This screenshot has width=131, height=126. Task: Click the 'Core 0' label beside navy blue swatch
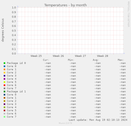(x=12, y=95)
